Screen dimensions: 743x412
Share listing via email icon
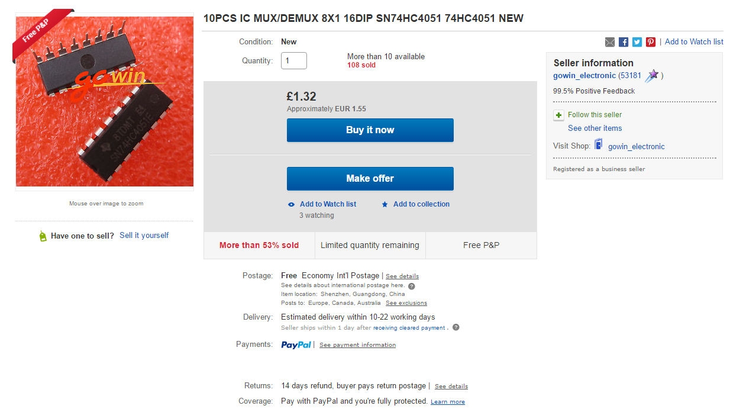pyautogui.click(x=610, y=42)
